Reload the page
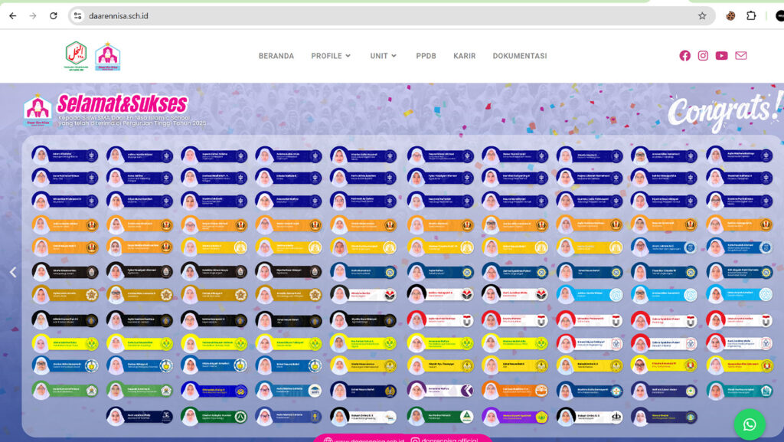 coord(53,15)
